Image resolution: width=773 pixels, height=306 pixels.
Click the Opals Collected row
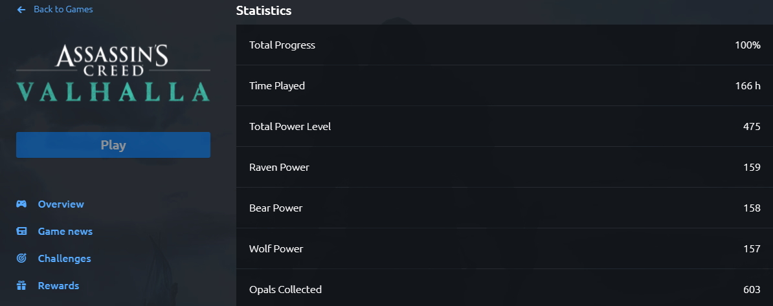(504, 288)
